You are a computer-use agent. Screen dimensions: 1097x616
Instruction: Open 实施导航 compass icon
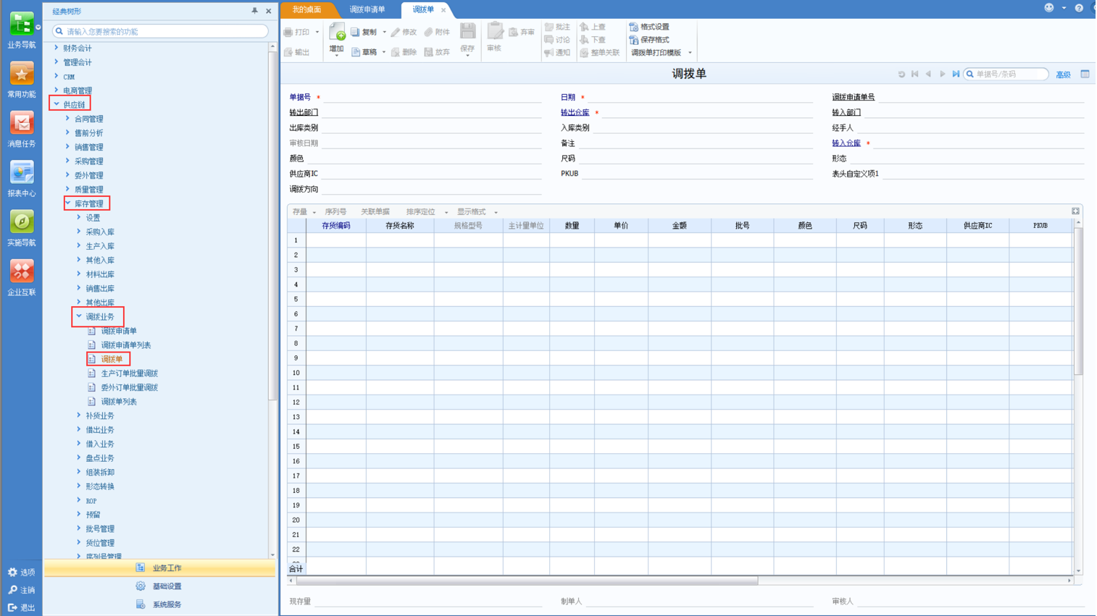coord(22,228)
